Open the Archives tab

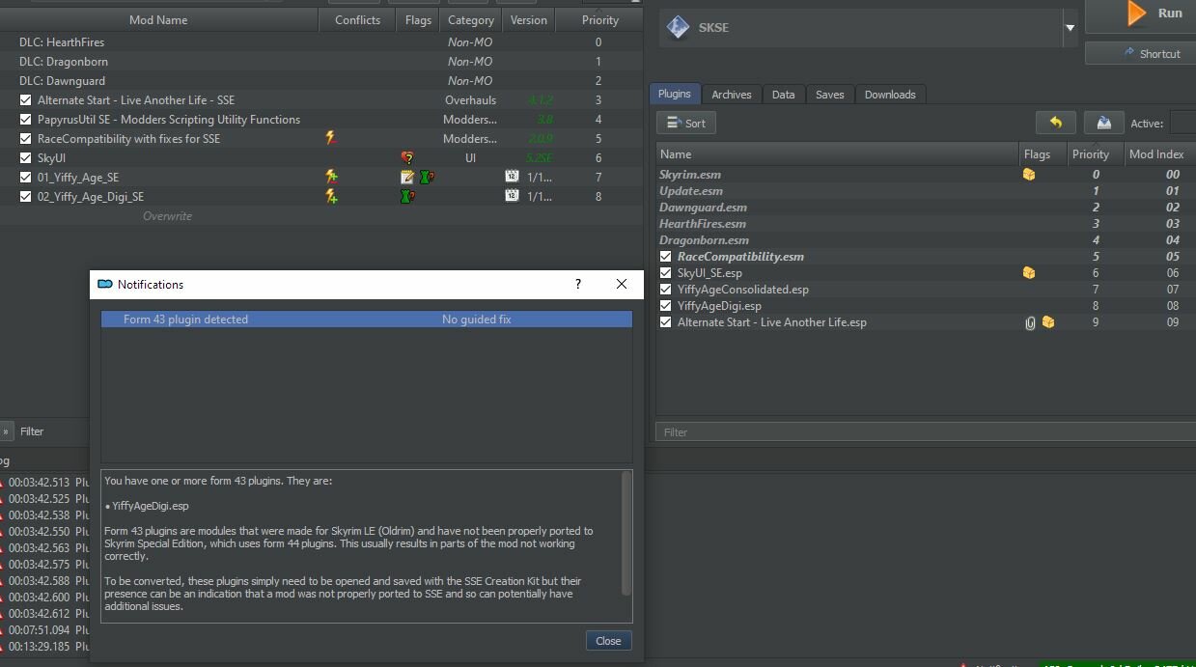pyautogui.click(x=732, y=95)
